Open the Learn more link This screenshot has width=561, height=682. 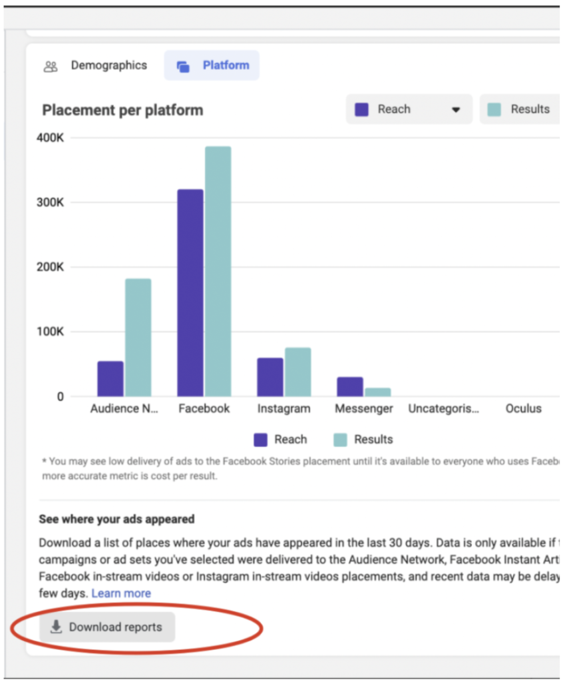tap(121, 593)
